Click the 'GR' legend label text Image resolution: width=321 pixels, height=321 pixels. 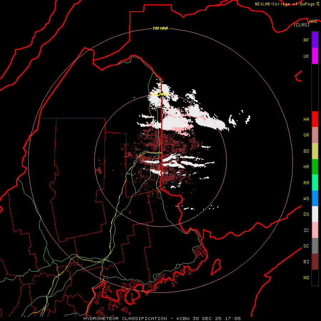(x=306, y=135)
